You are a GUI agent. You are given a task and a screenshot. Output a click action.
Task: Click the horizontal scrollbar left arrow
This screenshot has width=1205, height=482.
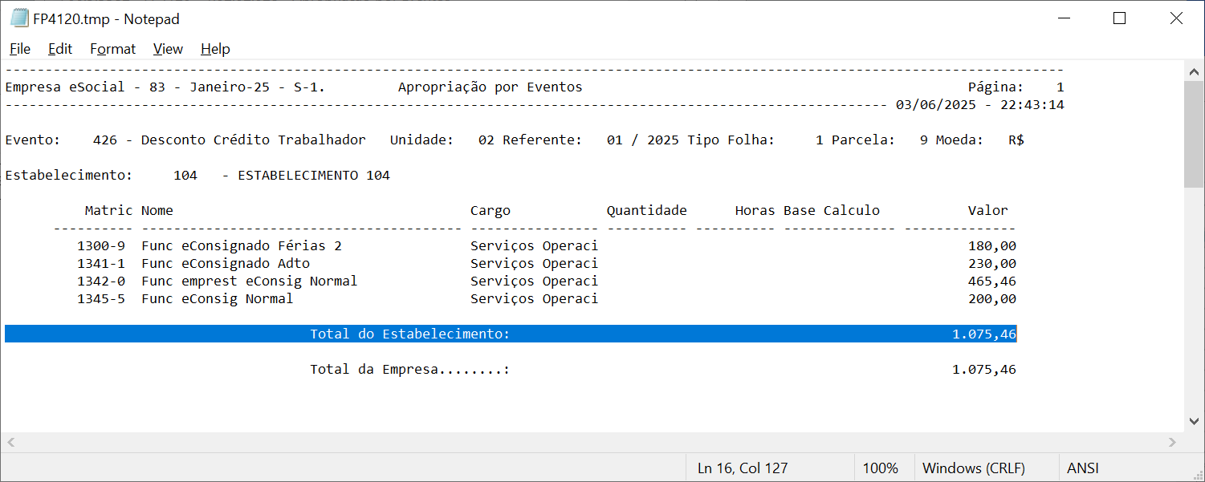[x=11, y=442]
